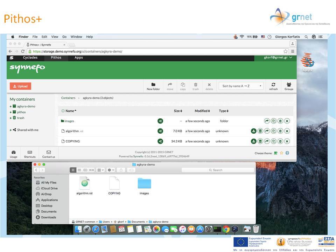Image resolution: width=336 pixels, height=252 pixels.
Task: Show versions of algorithm.rst
Action: click(x=260, y=131)
